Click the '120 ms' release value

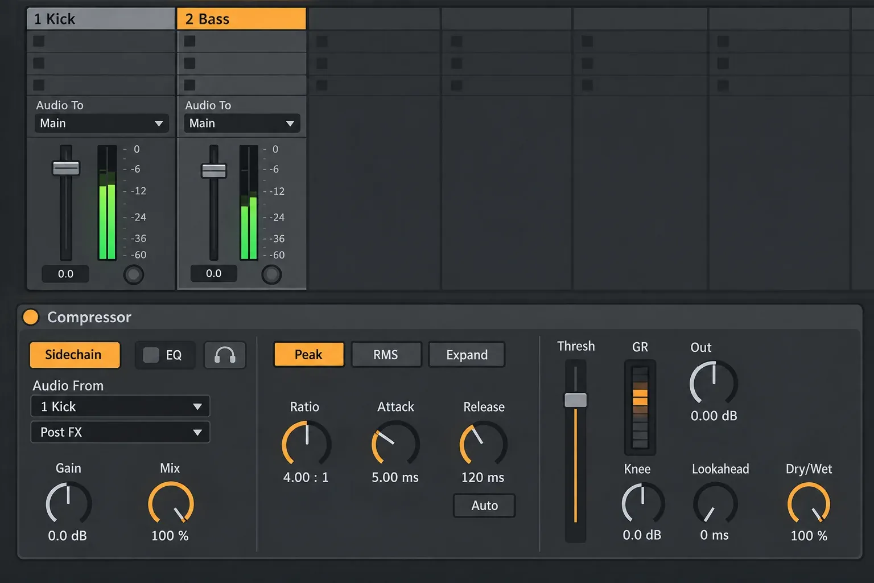click(x=483, y=477)
